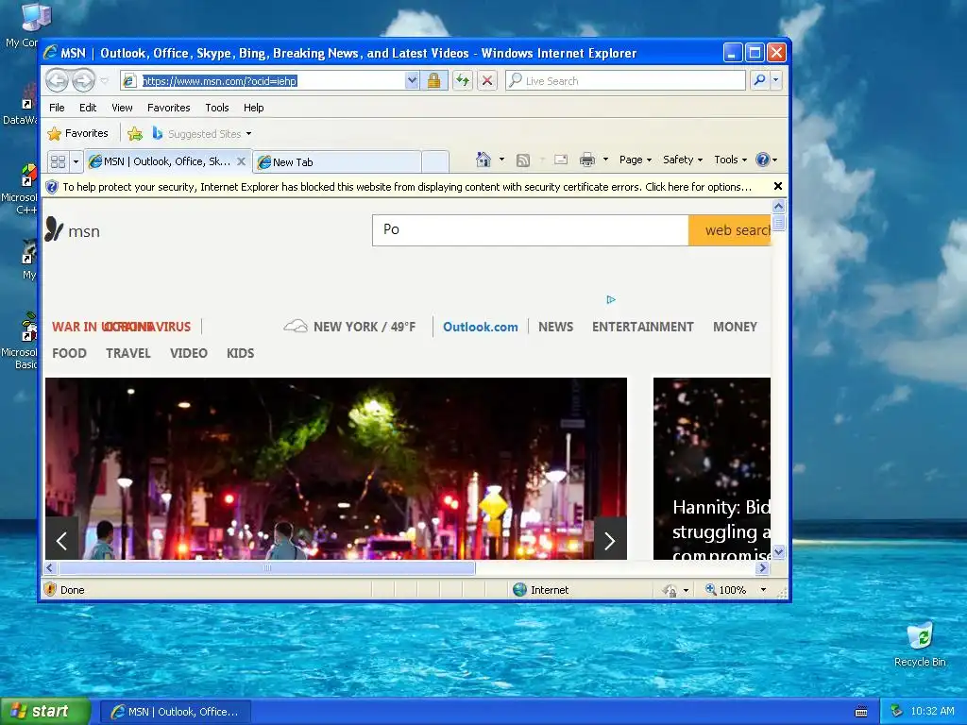
Task: Click the MSN web search text box
Action: [531, 230]
